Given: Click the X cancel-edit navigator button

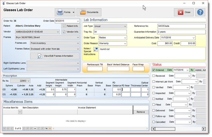Looking at the screenshot, I should (x=42, y=128).
